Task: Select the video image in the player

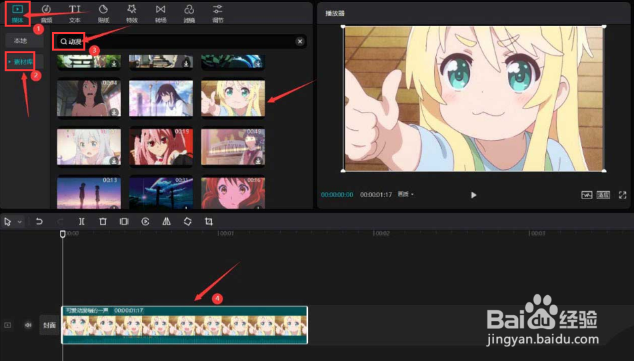Action: tap(473, 99)
